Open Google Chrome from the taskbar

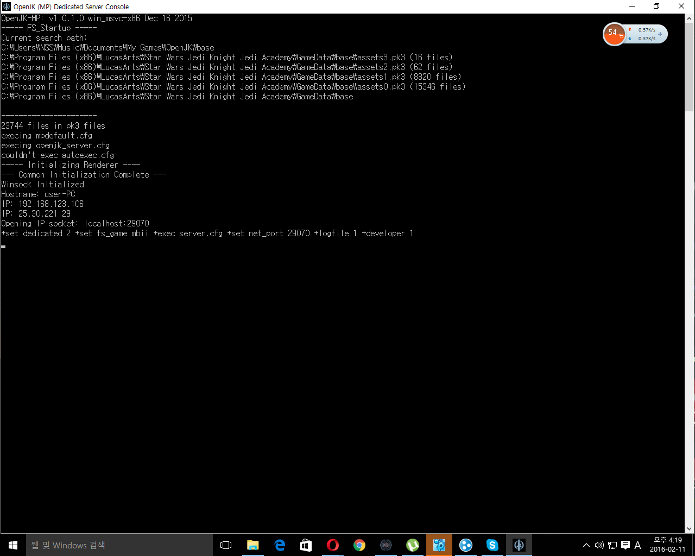coord(359,545)
